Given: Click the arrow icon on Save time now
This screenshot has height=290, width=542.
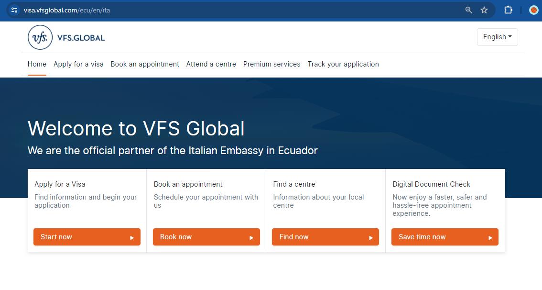Looking at the screenshot, I should pyautogui.click(x=490, y=237).
